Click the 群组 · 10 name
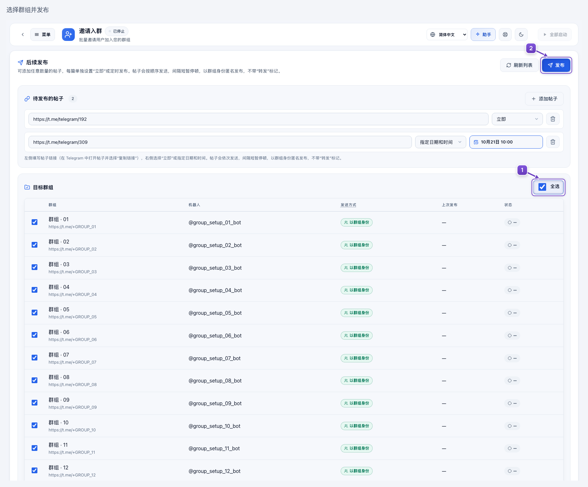 click(x=58, y=422)
